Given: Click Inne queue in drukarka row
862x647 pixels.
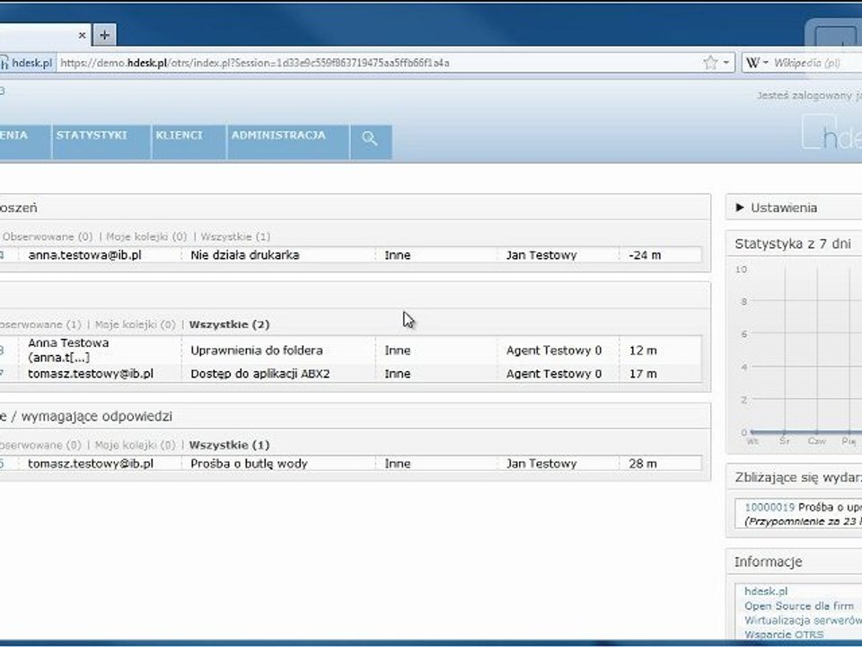Looking at the screenshot, I should tap(398, 255).
